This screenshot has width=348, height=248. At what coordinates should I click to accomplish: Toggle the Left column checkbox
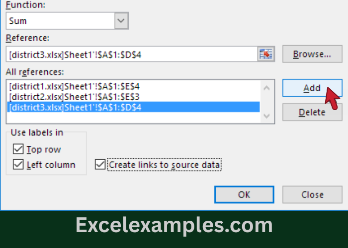(x=18, y=165)
